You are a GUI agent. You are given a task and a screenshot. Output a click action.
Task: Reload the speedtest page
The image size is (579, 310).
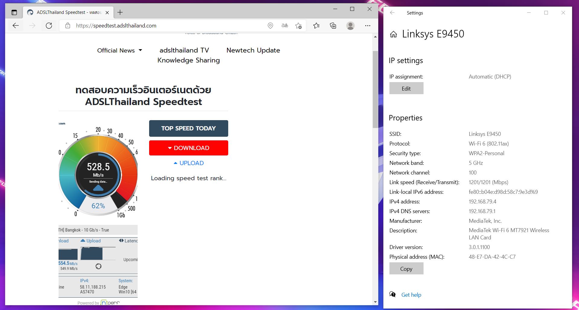click(49, 26)
